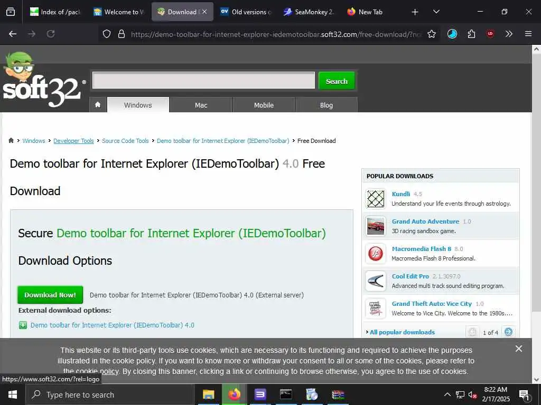Close the Download tab with its X
This screenshot has height=405, width=541.
click(x=204, y=12)
